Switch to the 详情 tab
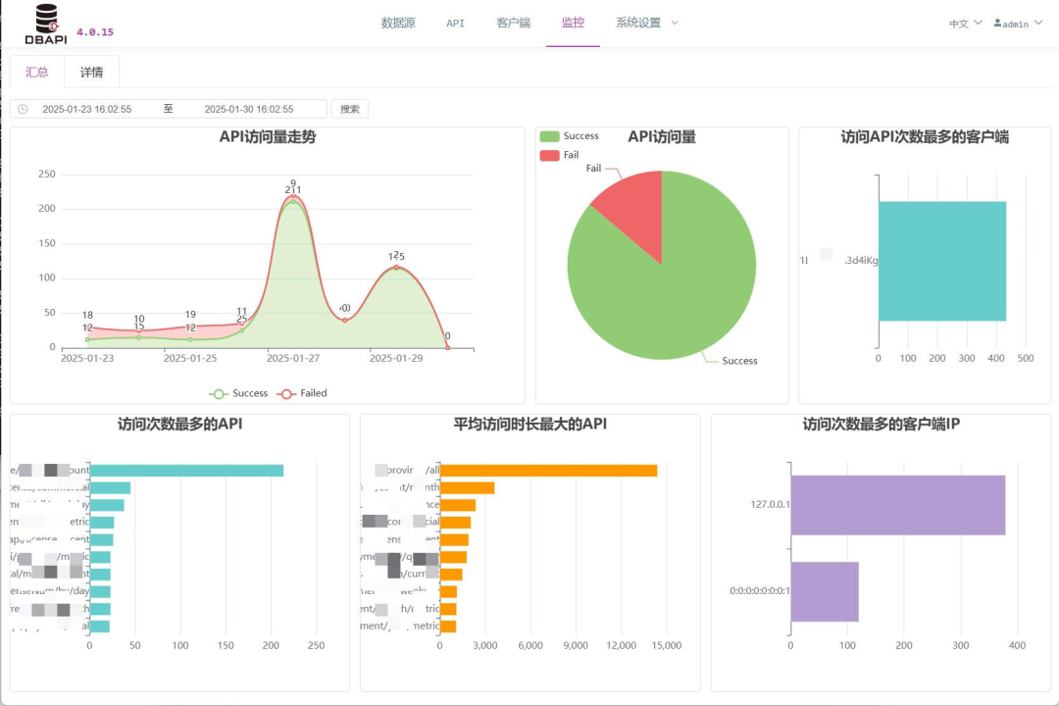Screen dimensions: 1059x706 pyautogui.click(x=91, y=72)
